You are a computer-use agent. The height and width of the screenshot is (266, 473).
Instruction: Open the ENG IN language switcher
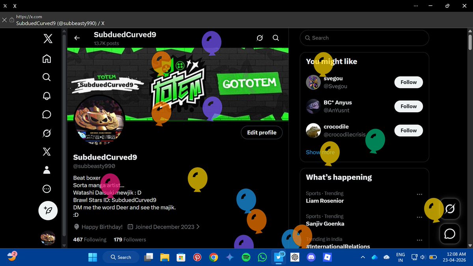click(x=400, y=257)
